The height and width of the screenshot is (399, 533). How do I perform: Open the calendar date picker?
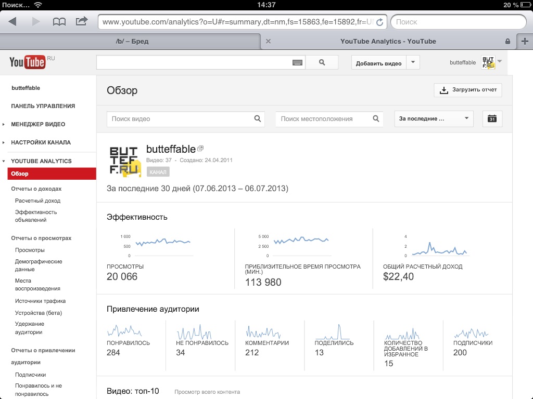coord(492,119)
